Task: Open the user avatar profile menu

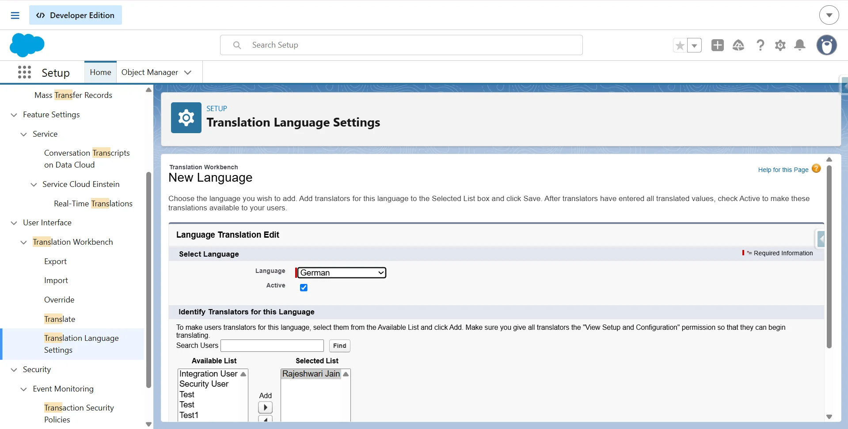Action: coord(826,45)
